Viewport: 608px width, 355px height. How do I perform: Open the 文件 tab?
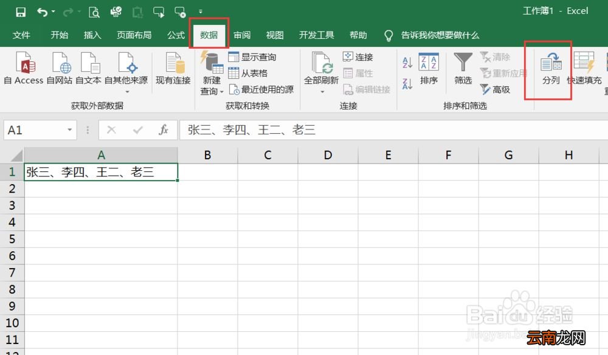[21, 35]
